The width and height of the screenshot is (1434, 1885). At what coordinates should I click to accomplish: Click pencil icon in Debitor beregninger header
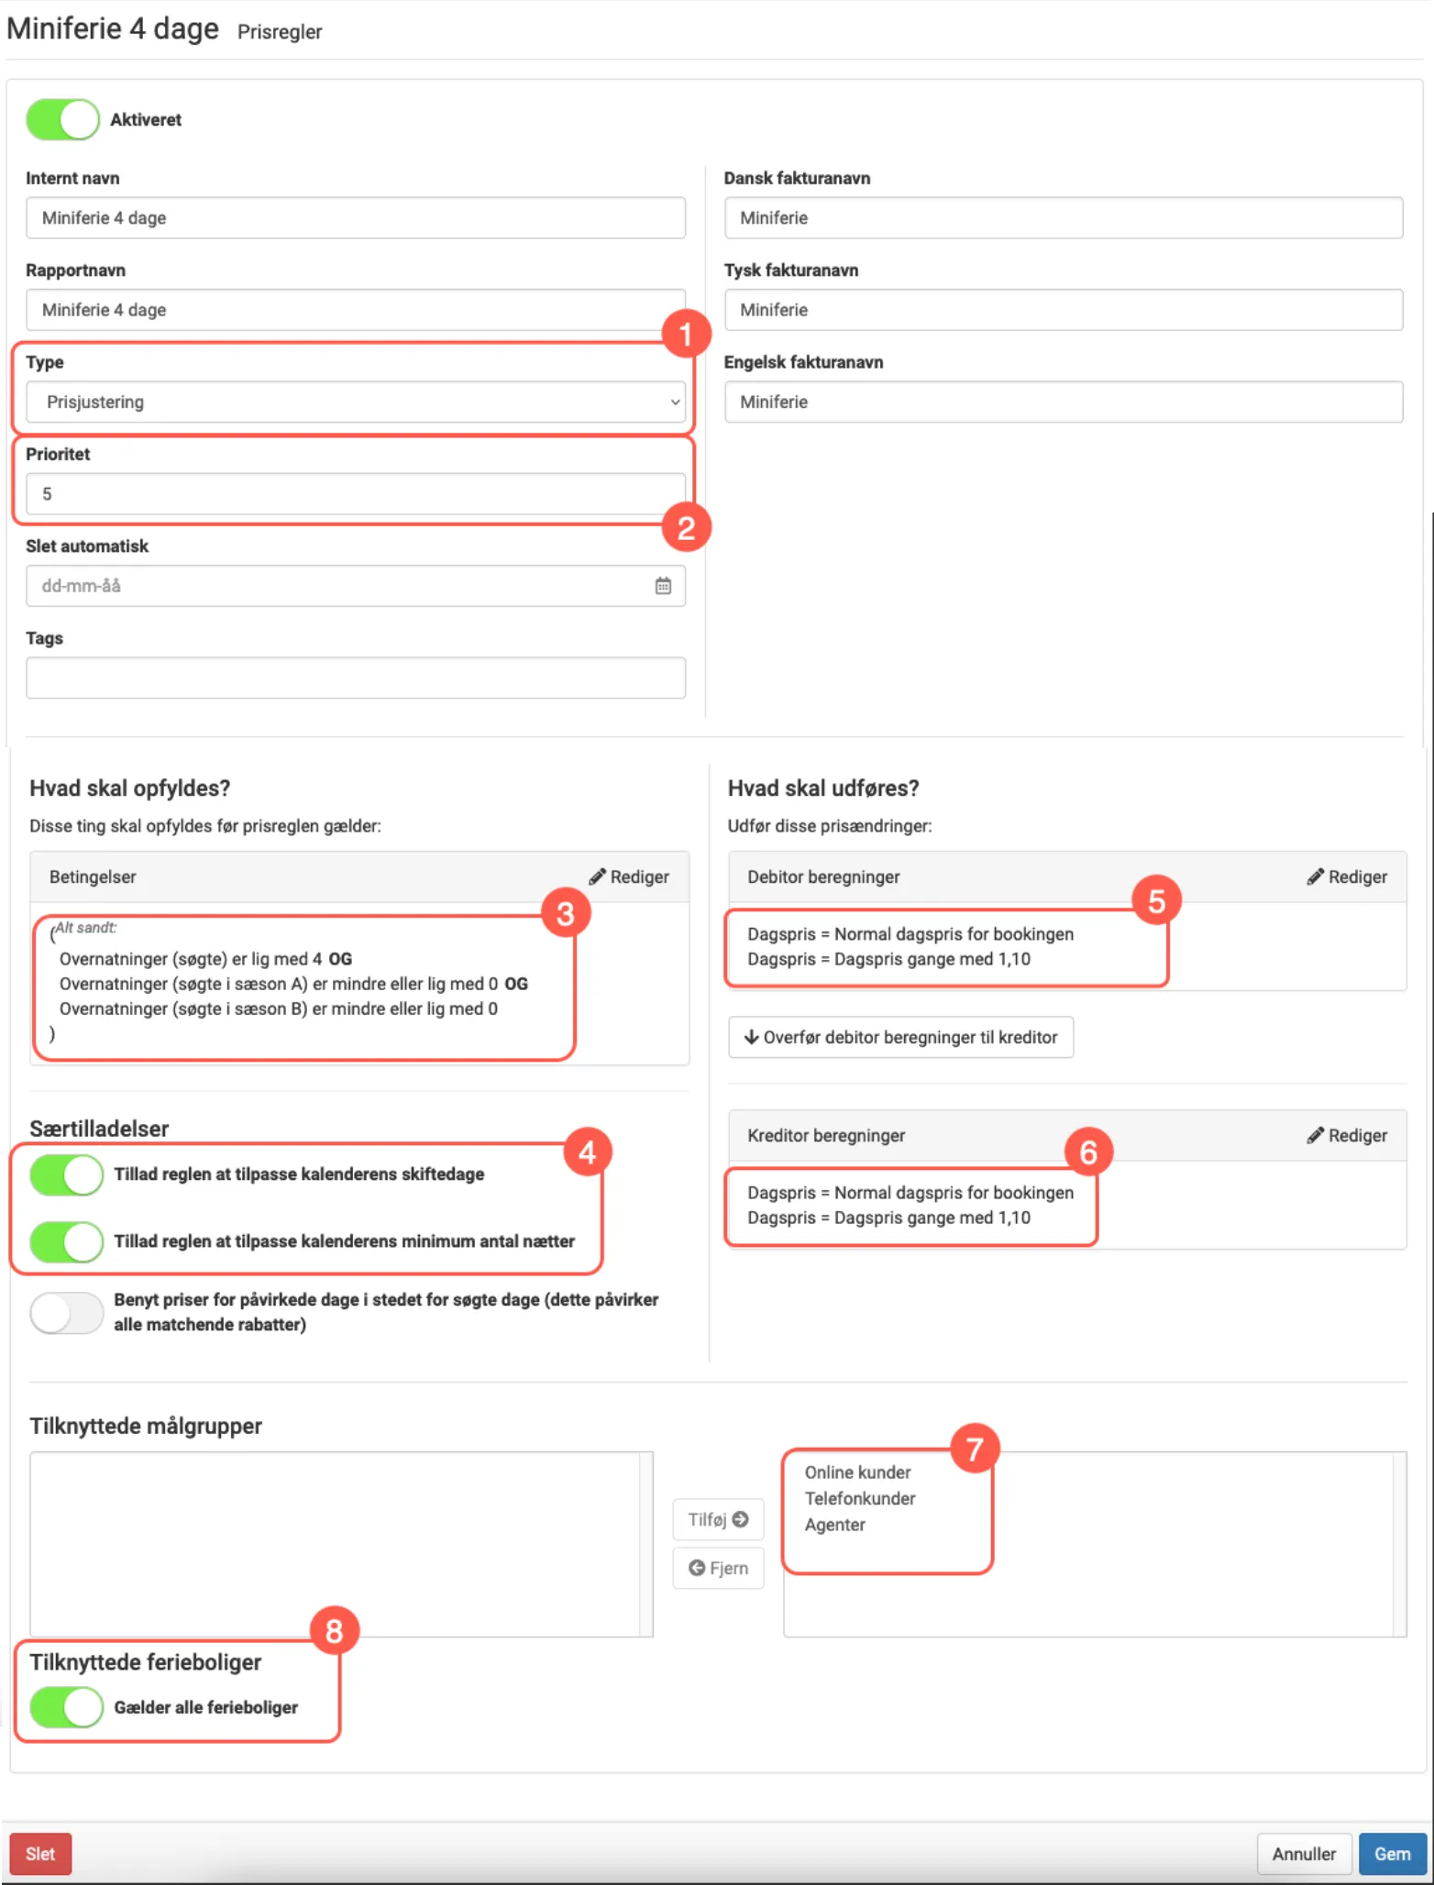[x=1315, y=876]
